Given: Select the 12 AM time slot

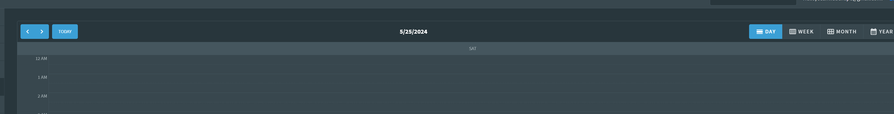Looking at the screenshot, I should click(x=471, y=60).
